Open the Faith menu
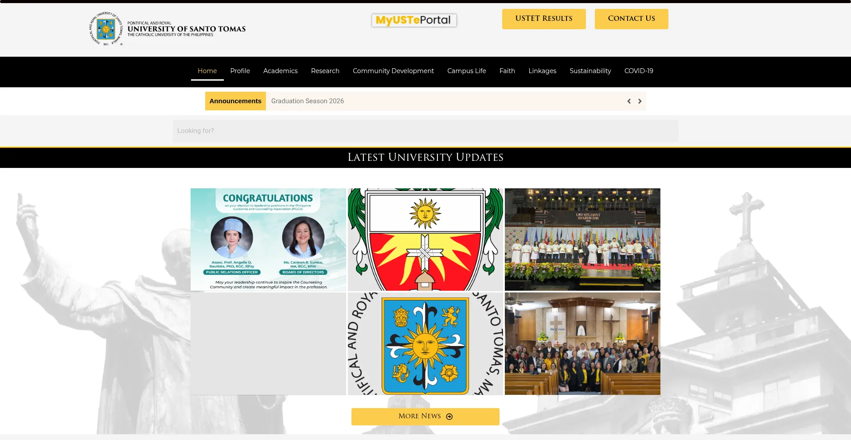Image resolution: width=851 pixels, height=440 pixels. pyautogui.click(x=507, y=71)
